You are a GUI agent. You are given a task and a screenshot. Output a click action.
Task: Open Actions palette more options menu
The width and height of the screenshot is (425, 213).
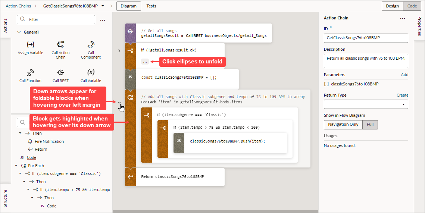(x=103, y=20)
